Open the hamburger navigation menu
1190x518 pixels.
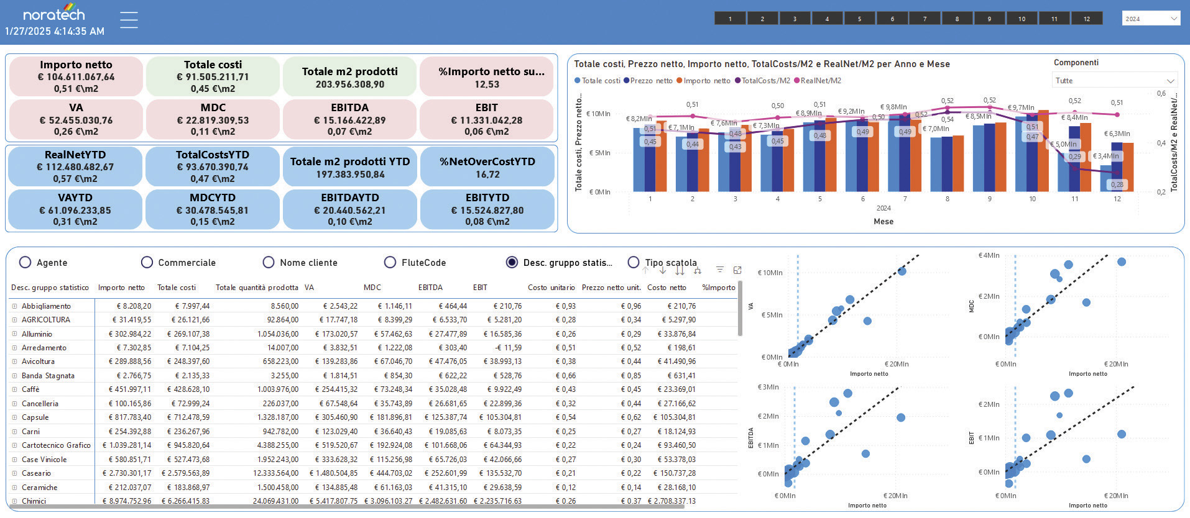coord(129,20)
